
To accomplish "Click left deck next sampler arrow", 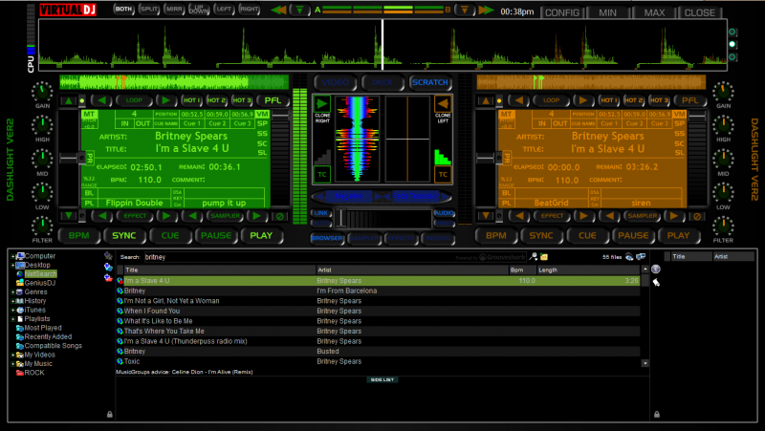I will point(256,216).
